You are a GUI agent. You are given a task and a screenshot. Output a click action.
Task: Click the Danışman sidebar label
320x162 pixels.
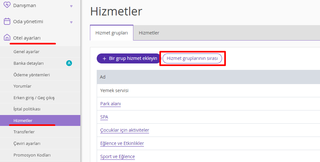tap(24, 5)
